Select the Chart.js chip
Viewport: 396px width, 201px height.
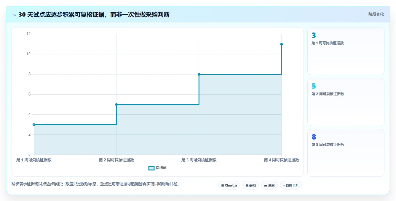(x=229, y=185)
